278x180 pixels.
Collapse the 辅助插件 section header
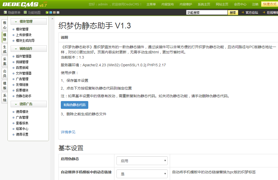29,48
